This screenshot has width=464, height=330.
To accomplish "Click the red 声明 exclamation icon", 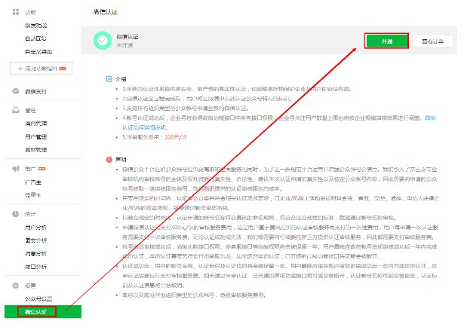I will 109,160.
